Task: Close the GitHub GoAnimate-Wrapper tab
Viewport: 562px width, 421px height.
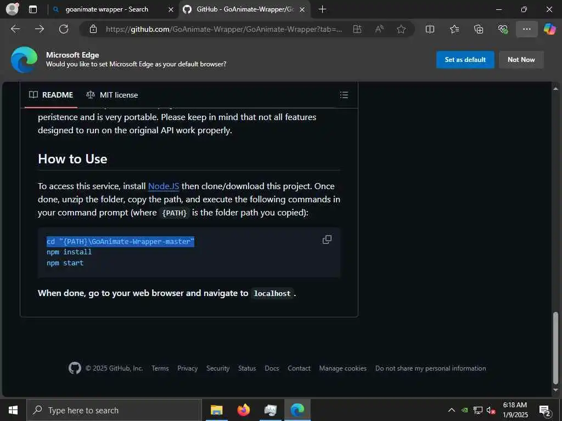Action: point(302,10)
